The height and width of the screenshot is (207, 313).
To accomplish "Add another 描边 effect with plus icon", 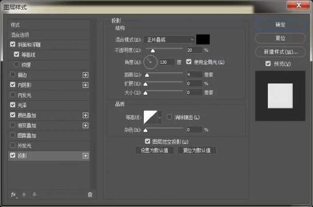I will point(86,74).
